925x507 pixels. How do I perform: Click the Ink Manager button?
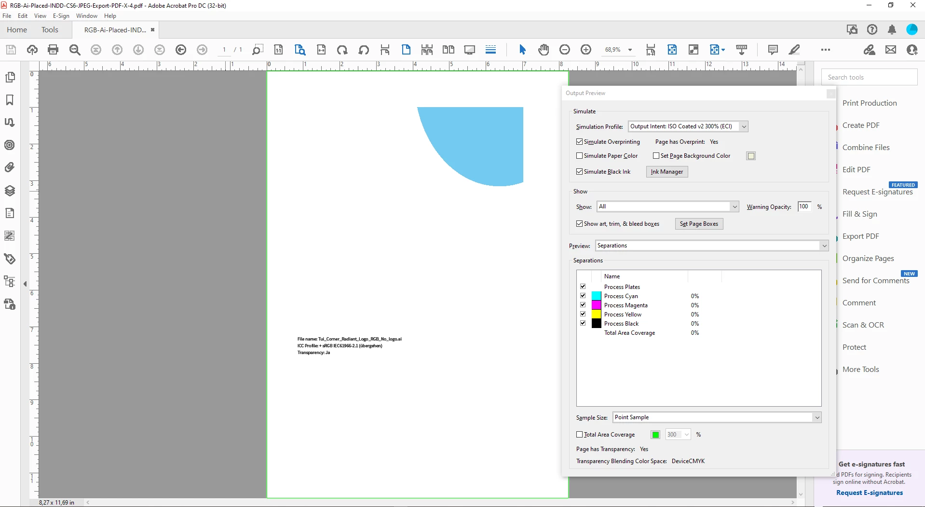coord(667,172)
